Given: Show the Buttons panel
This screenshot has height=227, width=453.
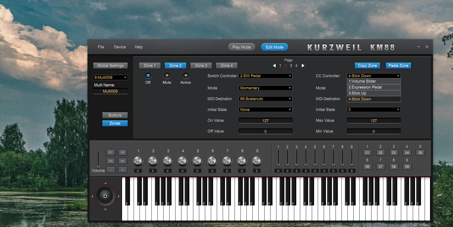Looking at the screenshot, I should click(x=115, y=115).
